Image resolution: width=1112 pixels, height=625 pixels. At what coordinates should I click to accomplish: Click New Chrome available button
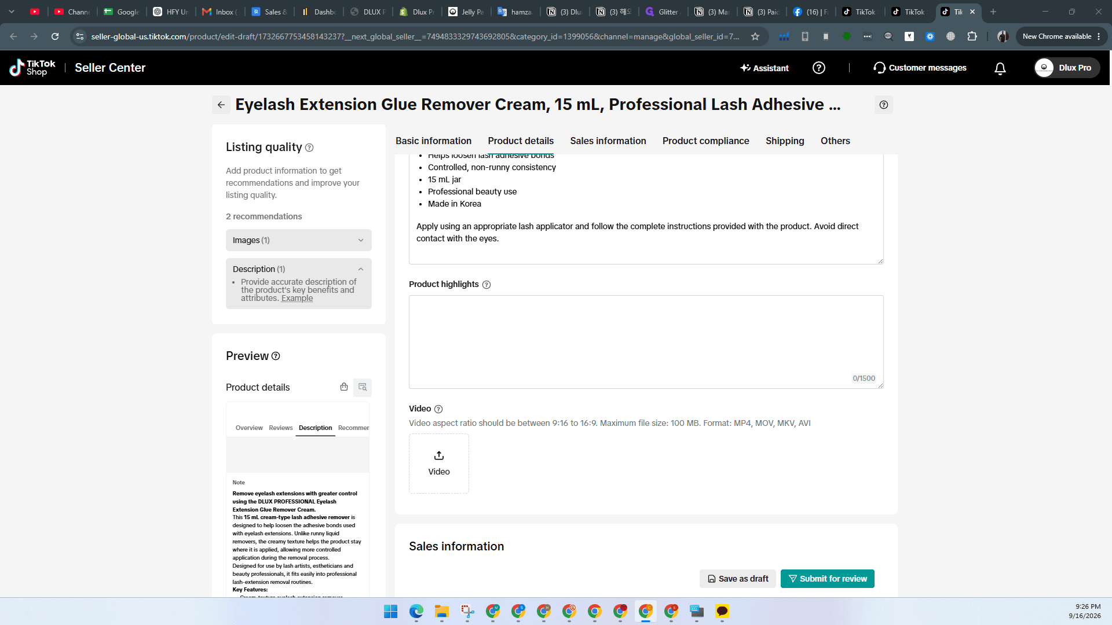tap(1061, 36)
